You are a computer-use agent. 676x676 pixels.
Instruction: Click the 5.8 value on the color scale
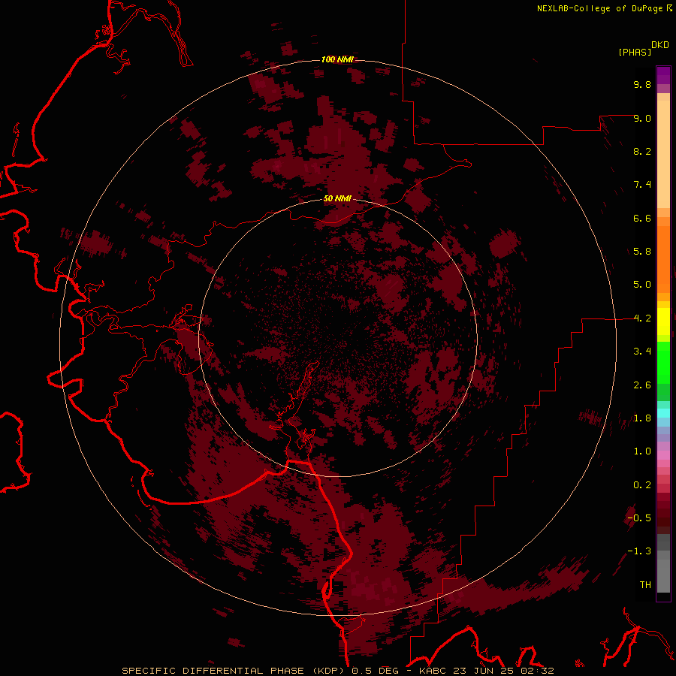click(642, 252)
